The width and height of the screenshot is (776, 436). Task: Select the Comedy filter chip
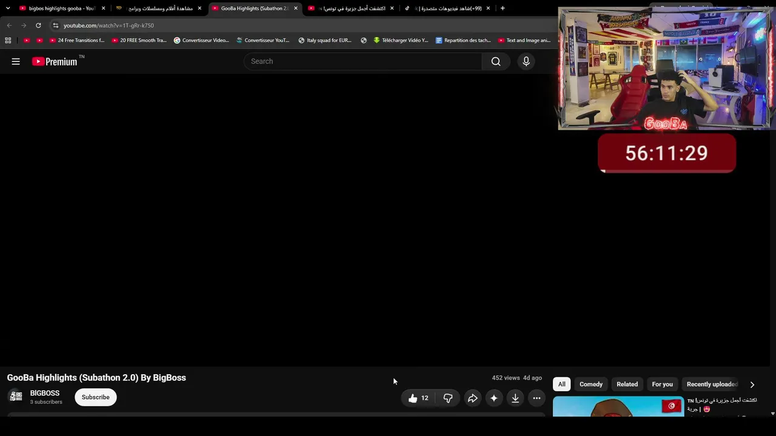[591, 385]
